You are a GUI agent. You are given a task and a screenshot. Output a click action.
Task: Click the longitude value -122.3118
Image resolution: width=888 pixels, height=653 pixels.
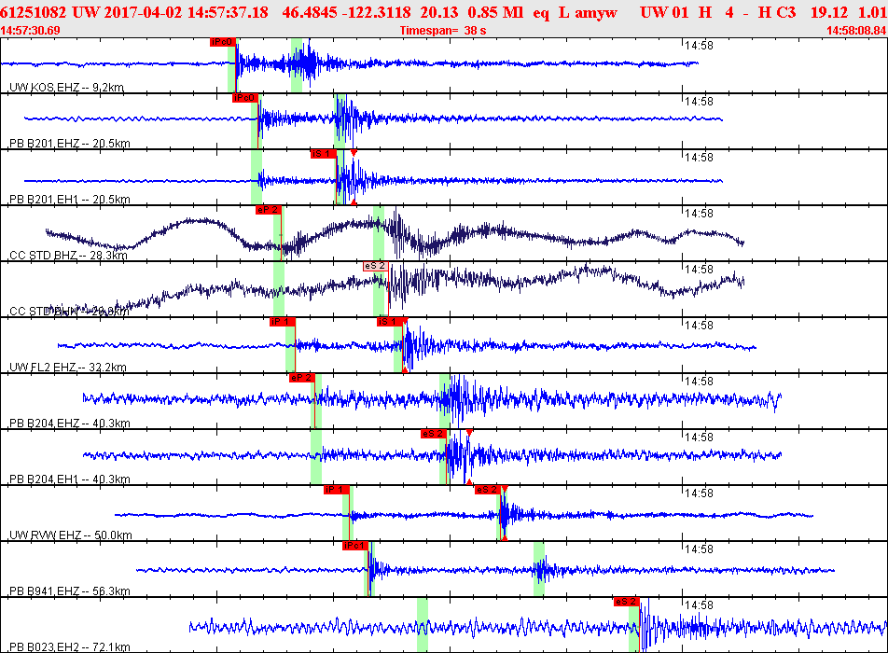[379, 12]
